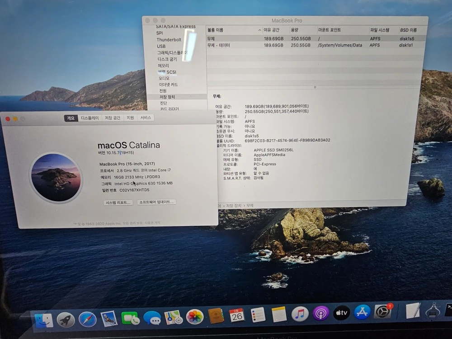Select 진단 in the sidebar
The width and height of the screenshot is (452, 339).
pyautogui.click(x=164, y=103)
